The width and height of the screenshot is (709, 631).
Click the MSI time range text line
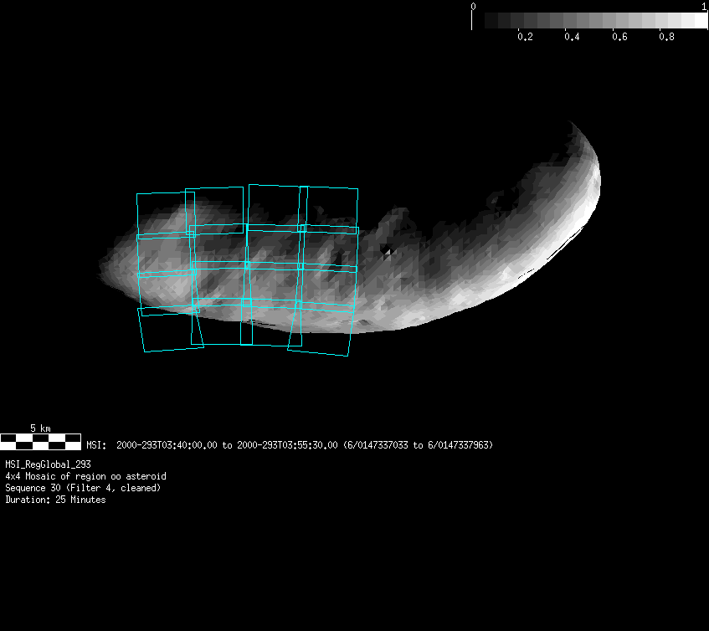[290, 445]
